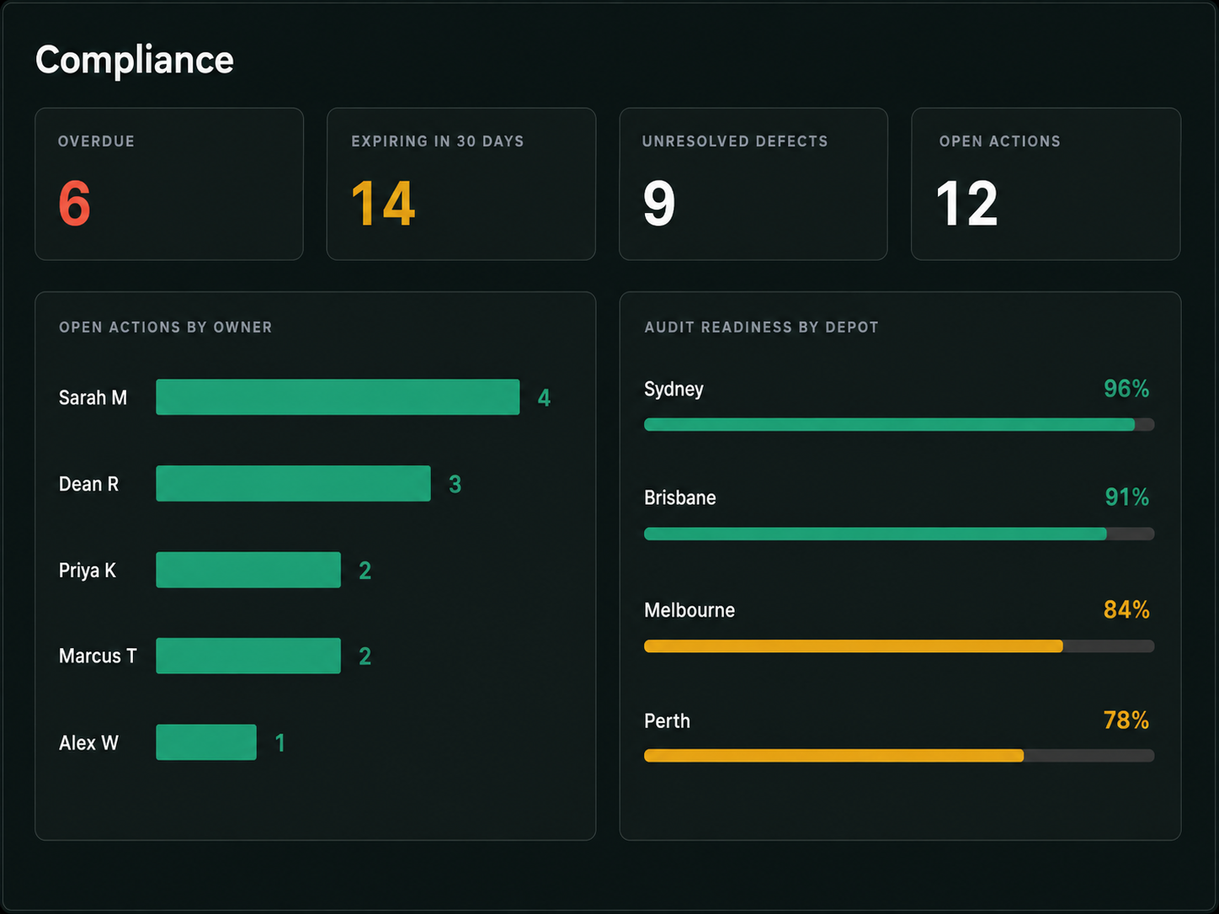1219x914 pixels.
Task: Click the Sarah M owner label
Action: pyautogui.click(x=93, y=397)
